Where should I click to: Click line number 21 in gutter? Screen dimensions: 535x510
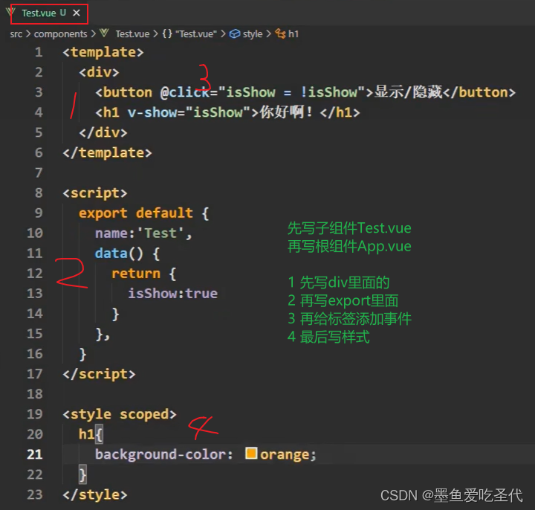pyautogui.click(x=35, y=455)
